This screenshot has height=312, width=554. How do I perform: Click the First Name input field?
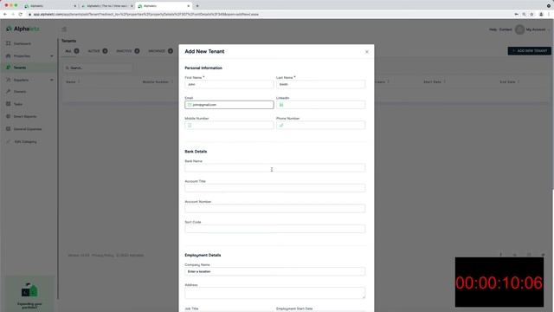tap(229, 84)
